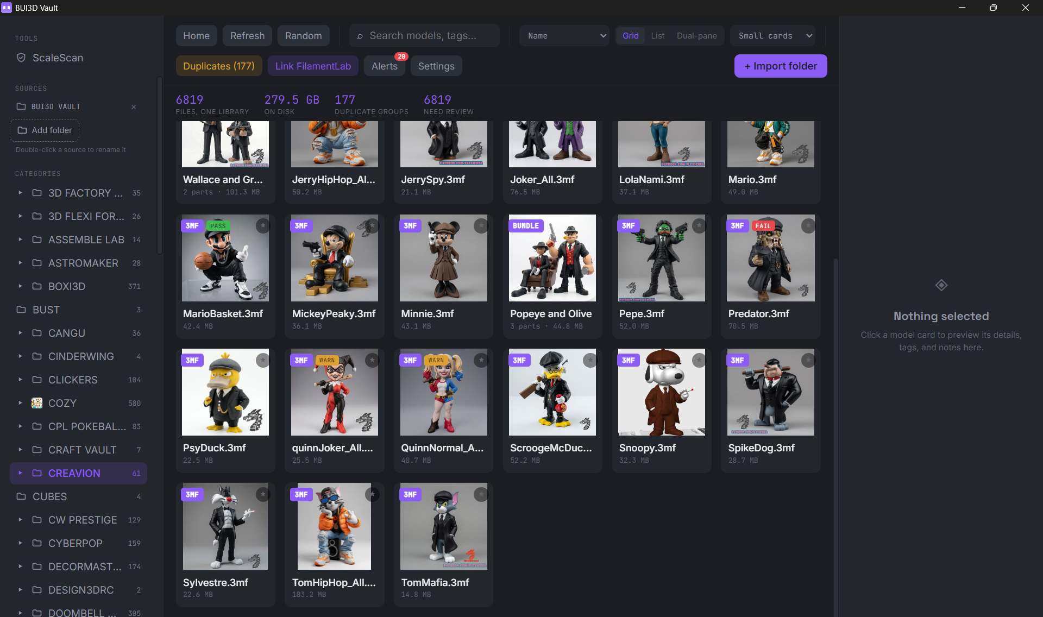1043x617 pixels.
Task: Open the Predator.3mf thumbnail
Action: (770, 258)
